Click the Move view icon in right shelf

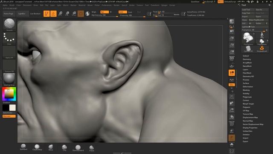point(232,104)
